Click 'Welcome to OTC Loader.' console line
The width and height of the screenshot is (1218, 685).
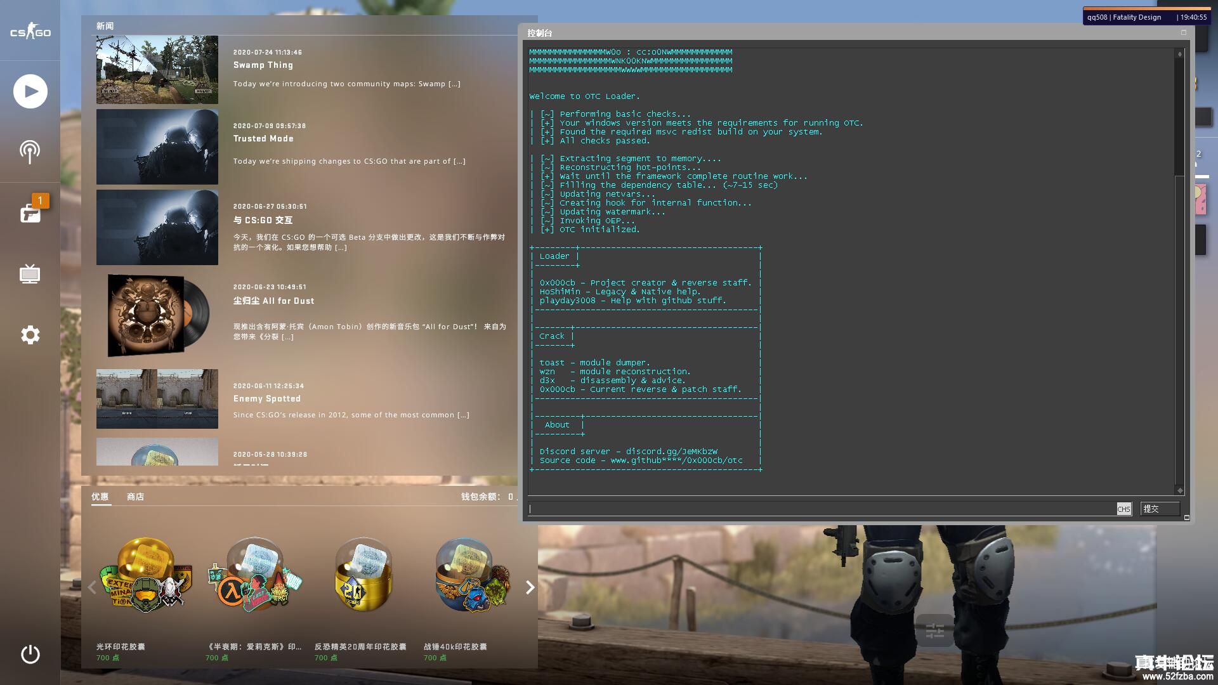coord(584,96)
